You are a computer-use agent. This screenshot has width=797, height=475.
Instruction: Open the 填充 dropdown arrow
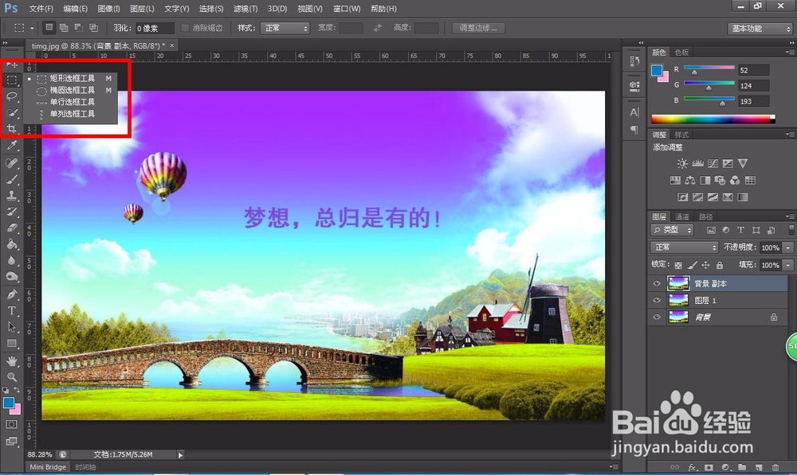click(788, 265)
